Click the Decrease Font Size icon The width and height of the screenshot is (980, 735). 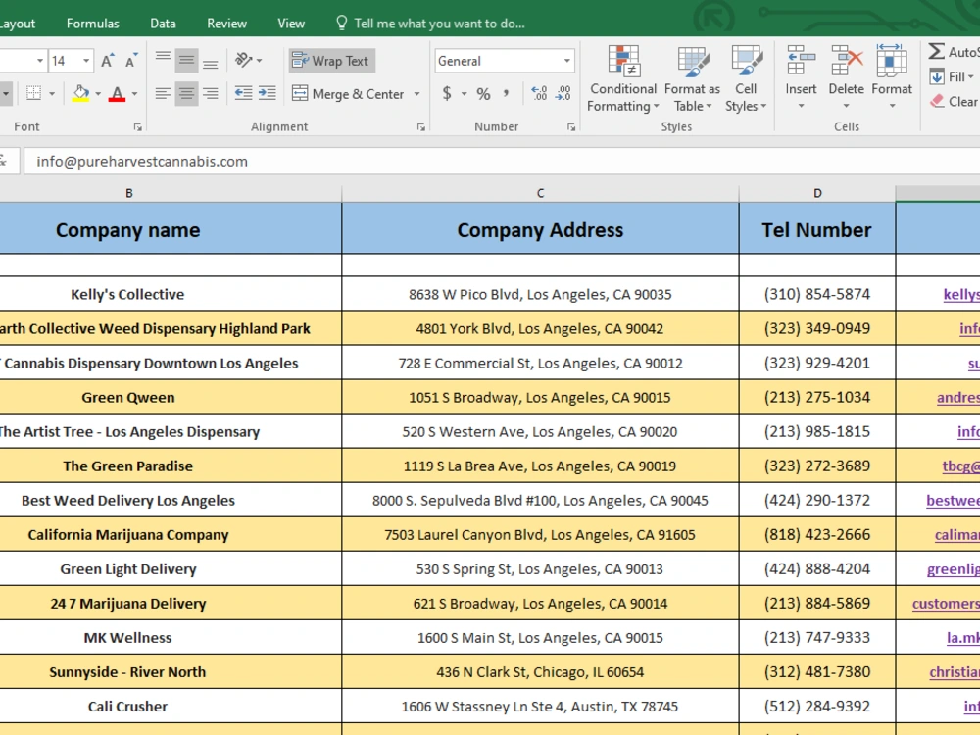click(x=130, y=61)
